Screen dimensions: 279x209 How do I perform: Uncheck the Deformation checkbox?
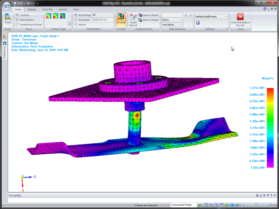17,20
